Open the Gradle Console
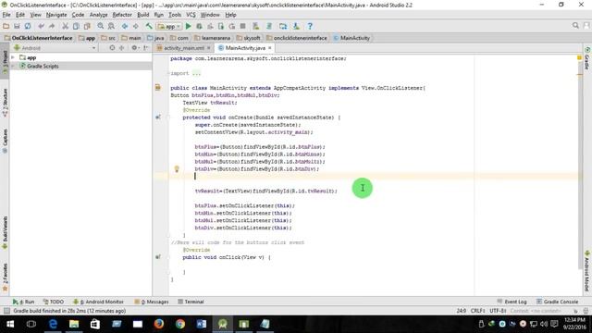The height and width of the screenshot is (333, 592). pyautogui.click(x=557, y=302)
